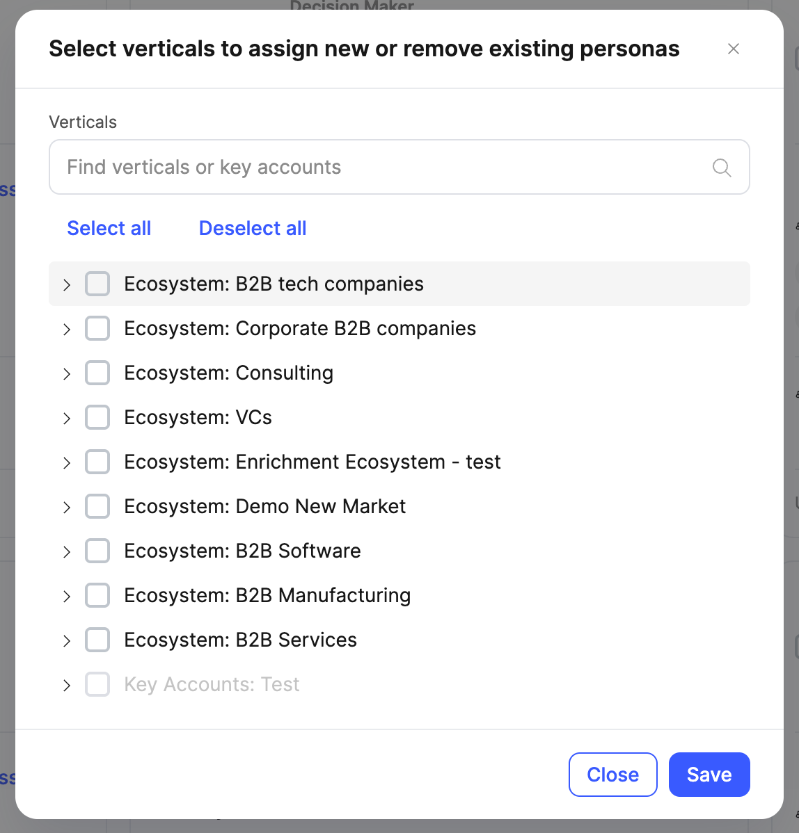This screenshot has width=799, height=833.
Task: Expand the Corporate B2B companies row
Action: click(67, 329)
